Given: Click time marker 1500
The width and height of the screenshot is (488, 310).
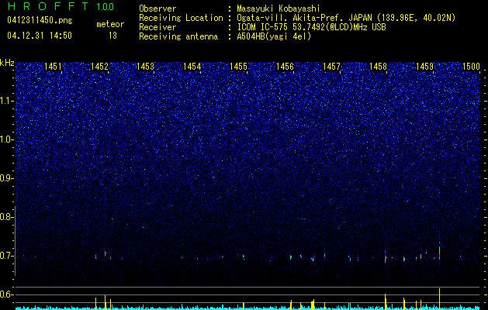Looking at the screenshot, I should [471, 67].
